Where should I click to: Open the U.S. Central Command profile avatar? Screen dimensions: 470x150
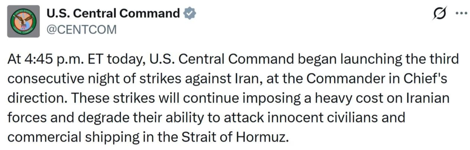[23, 21]
